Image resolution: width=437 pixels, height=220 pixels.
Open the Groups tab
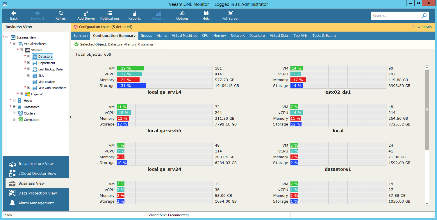[x=146, y=36]
